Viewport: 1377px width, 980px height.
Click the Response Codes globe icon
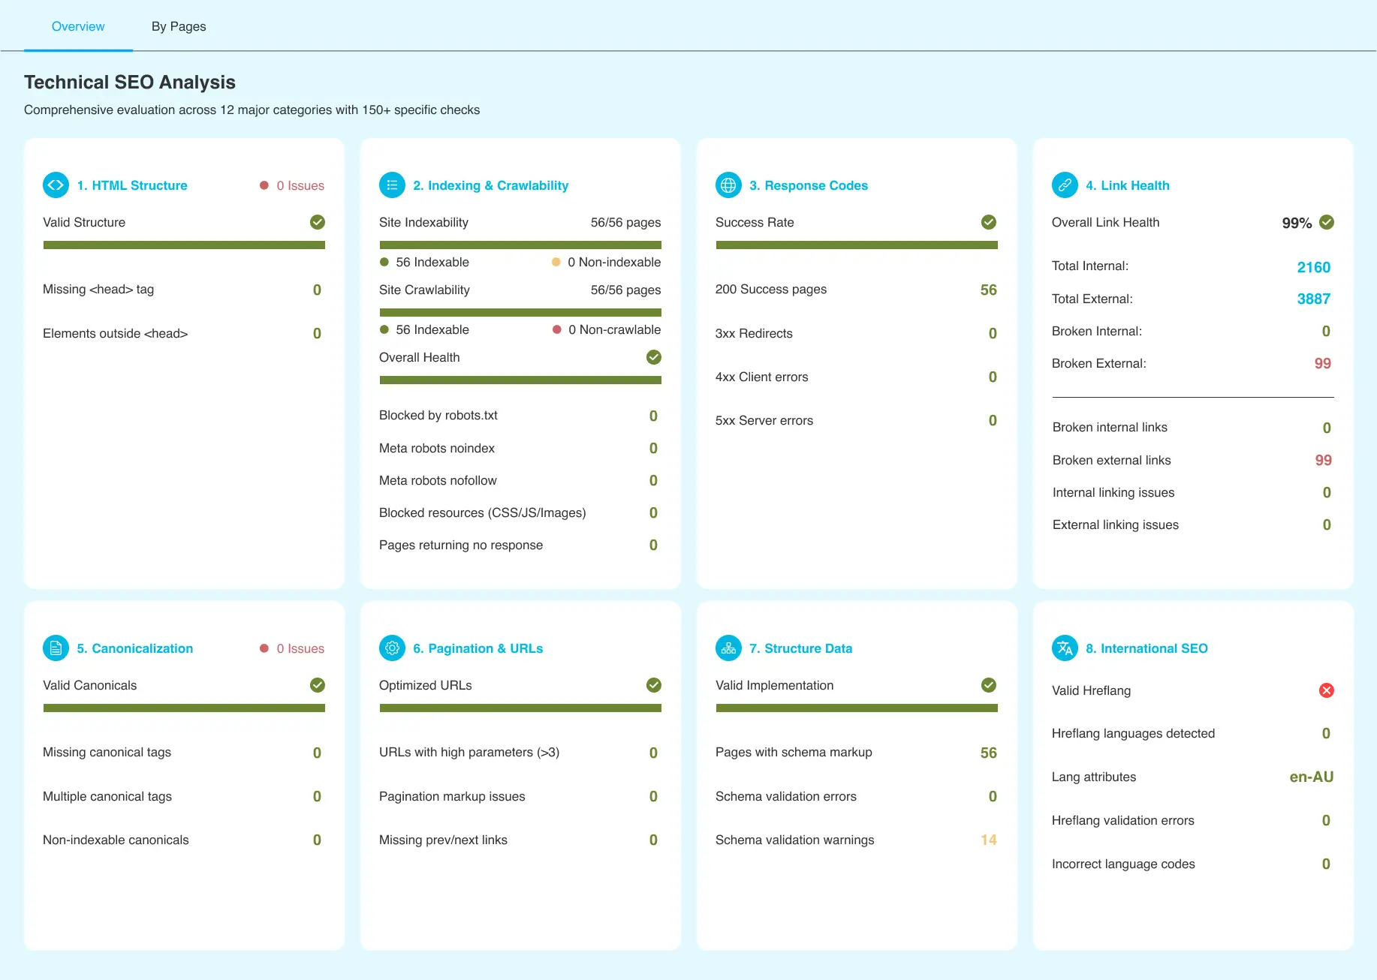coord(728,185)
